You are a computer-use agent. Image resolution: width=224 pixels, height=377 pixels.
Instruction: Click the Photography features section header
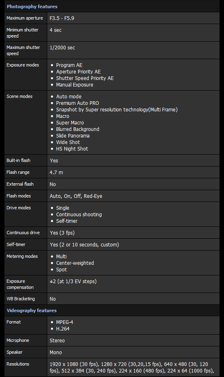click(x=32, y=7)
